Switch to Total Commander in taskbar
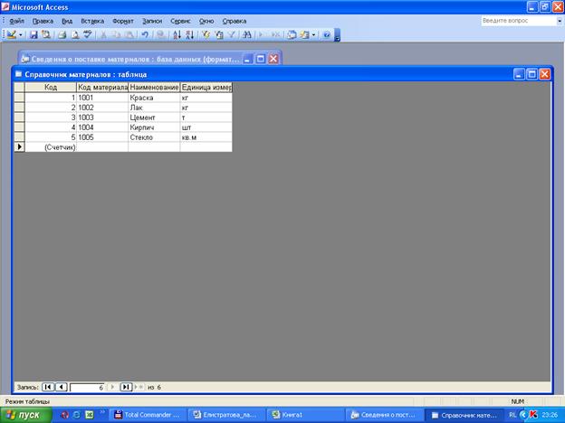The width and height of the screenshot is (565, 423). pyautogui.click(x=148, y=415)
